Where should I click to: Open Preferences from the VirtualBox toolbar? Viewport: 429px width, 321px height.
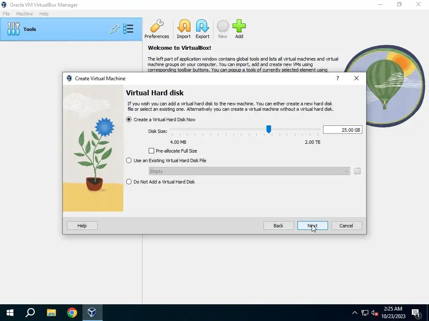coord(157,29)
